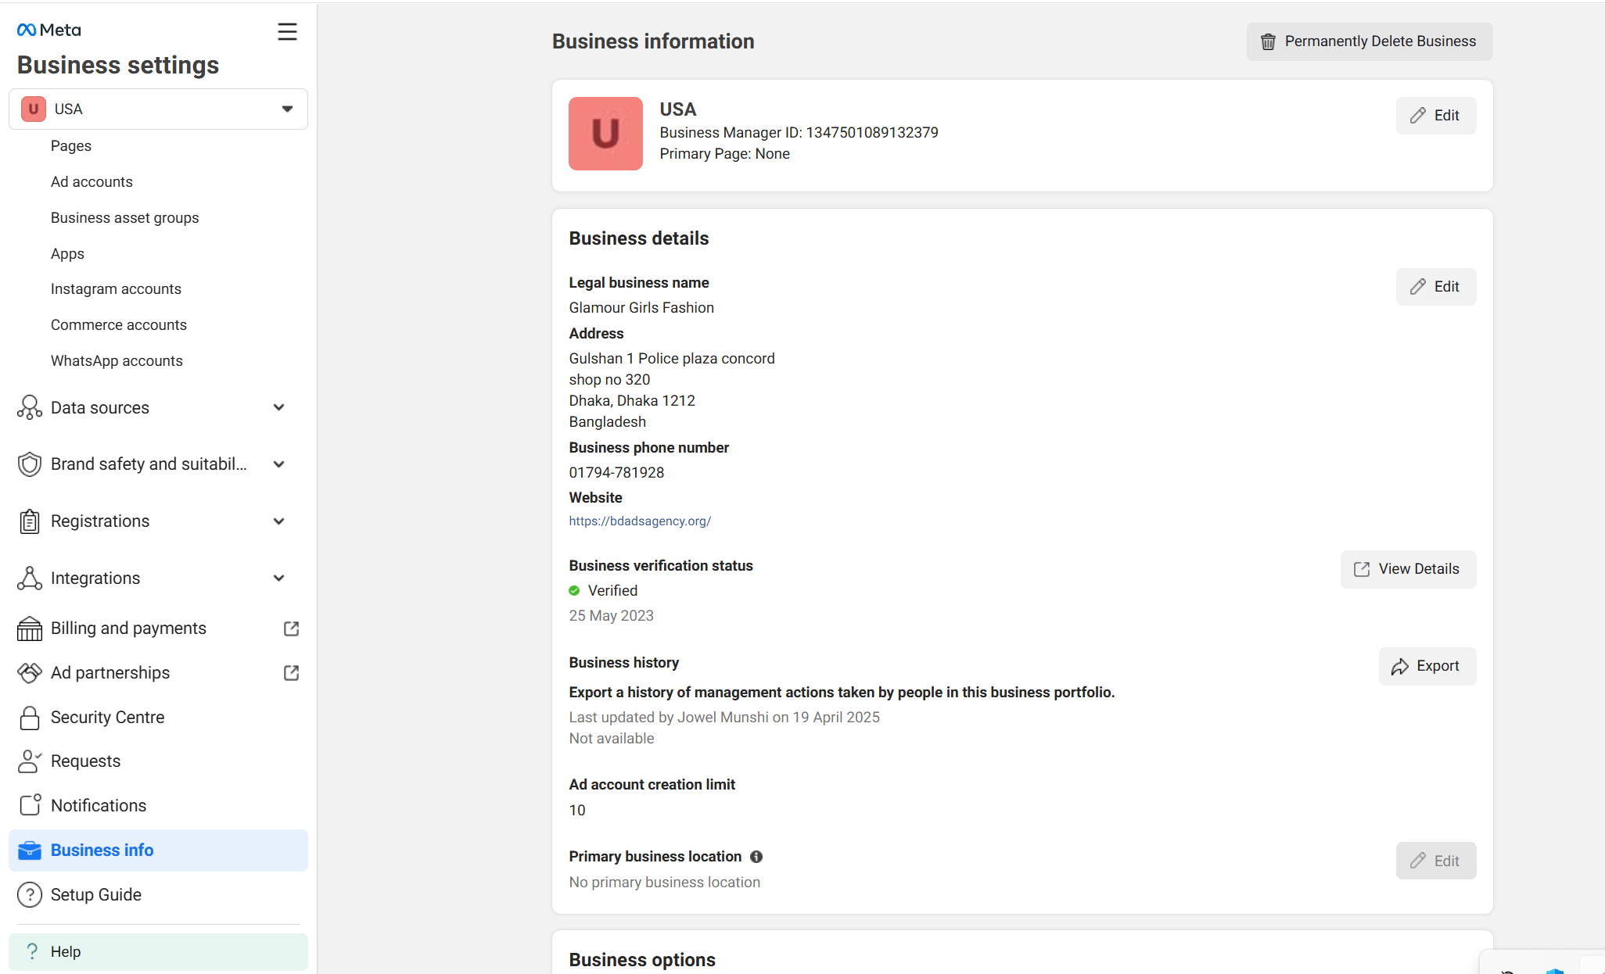Image resolution: width=1605 pixels, height=974 pixels.
Task: Click the Setup Guide question icon
Action: pyautogui.click(x=30, y=894)
